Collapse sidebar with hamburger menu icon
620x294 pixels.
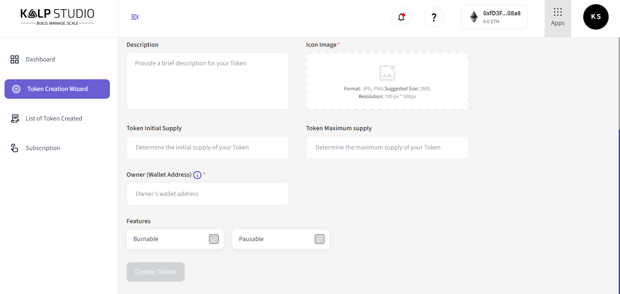[x=135, y=17]
